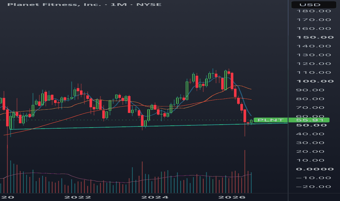This screenshot has height=201, width=340.
Task: Click the 110.00 price axis label
Action: [313, 73]
